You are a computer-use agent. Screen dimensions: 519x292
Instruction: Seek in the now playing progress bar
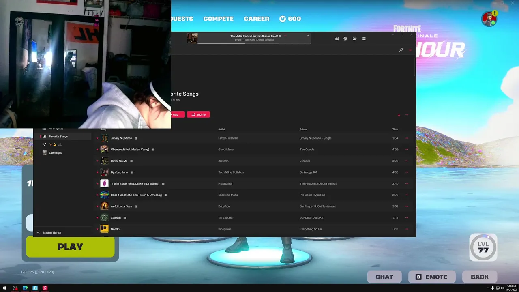[254, 43]
